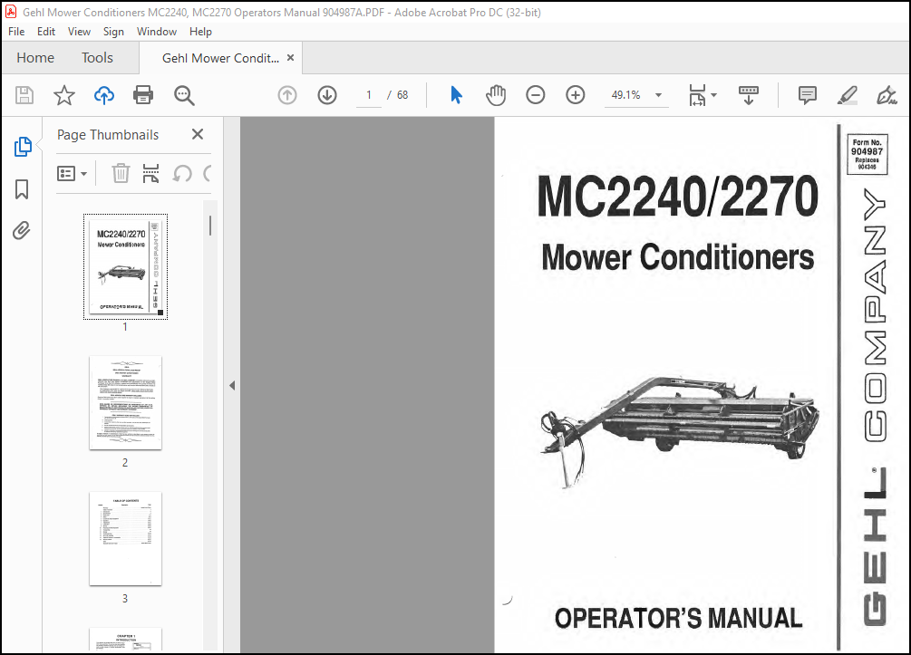The height and width of the screenshot is (655, 911).
Task: Open the File menu
Action: 16,32
